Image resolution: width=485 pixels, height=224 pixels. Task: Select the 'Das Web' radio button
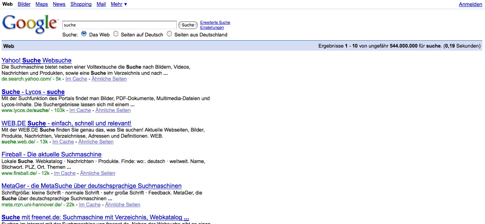84,34
